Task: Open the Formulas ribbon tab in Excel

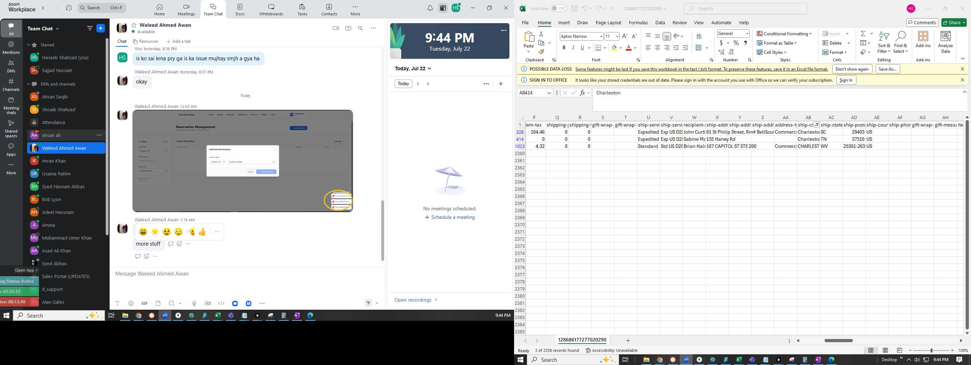Action: click(638, 22)
